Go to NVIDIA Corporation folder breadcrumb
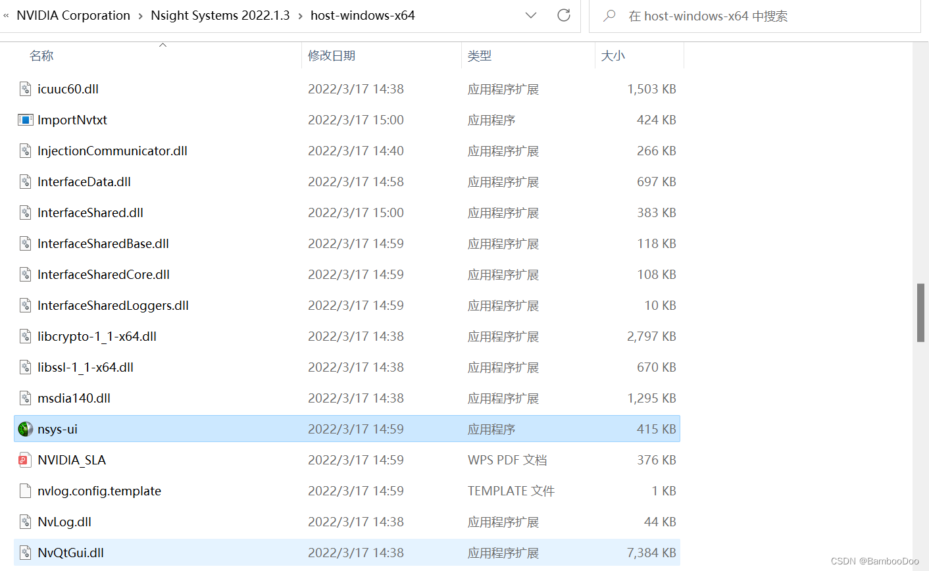Viewport: 929px width, 571px height. pos(73,15)
